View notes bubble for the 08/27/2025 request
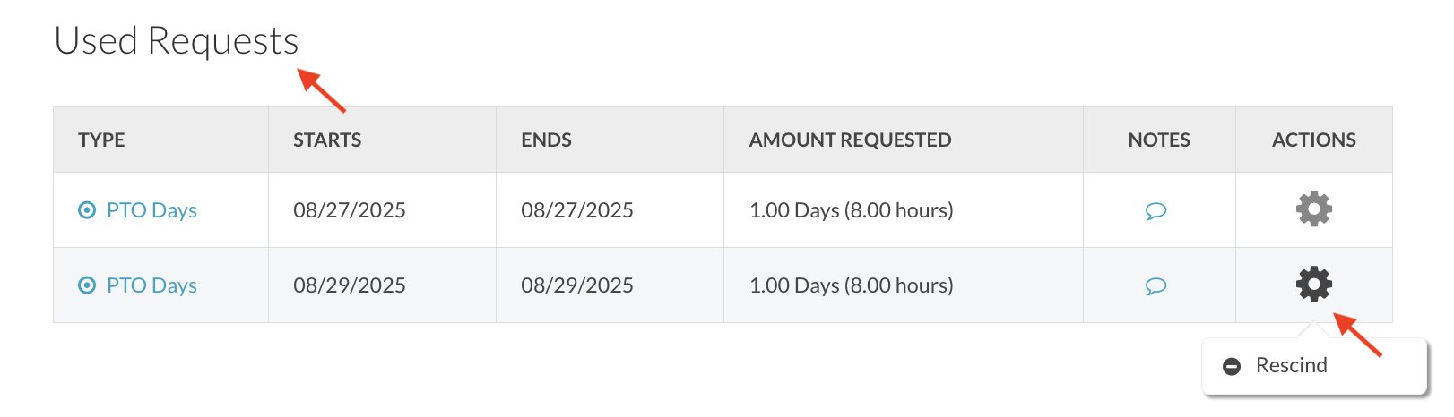The height and width of the screenshot is (417, 1454). 1155,211
